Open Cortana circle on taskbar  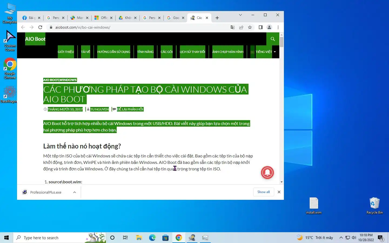click(112, 238)
